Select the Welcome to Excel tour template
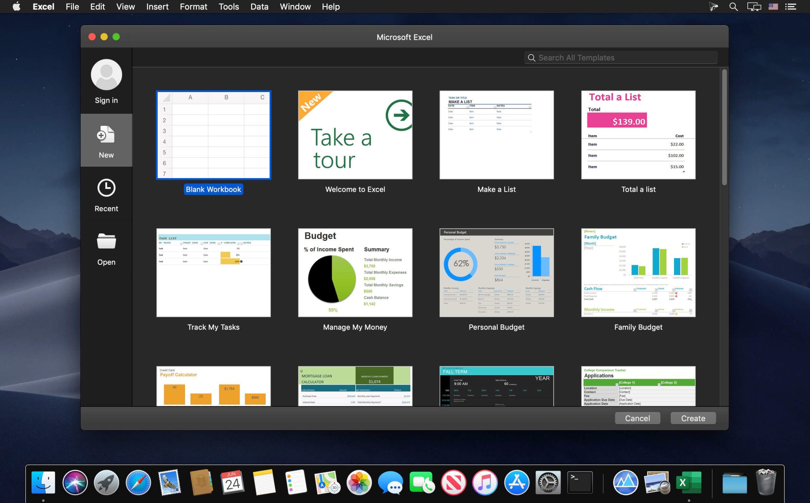This screenshot has height=503, width=810. click(355, 135)
